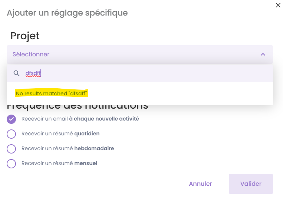This screenshot has height=201, width=283.
Task: Click the "à chaque nouvelle activité" label text
Action: coord(104,119)
